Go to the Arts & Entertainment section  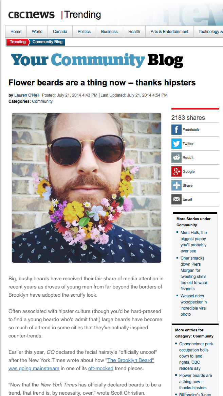pos(169,32)
